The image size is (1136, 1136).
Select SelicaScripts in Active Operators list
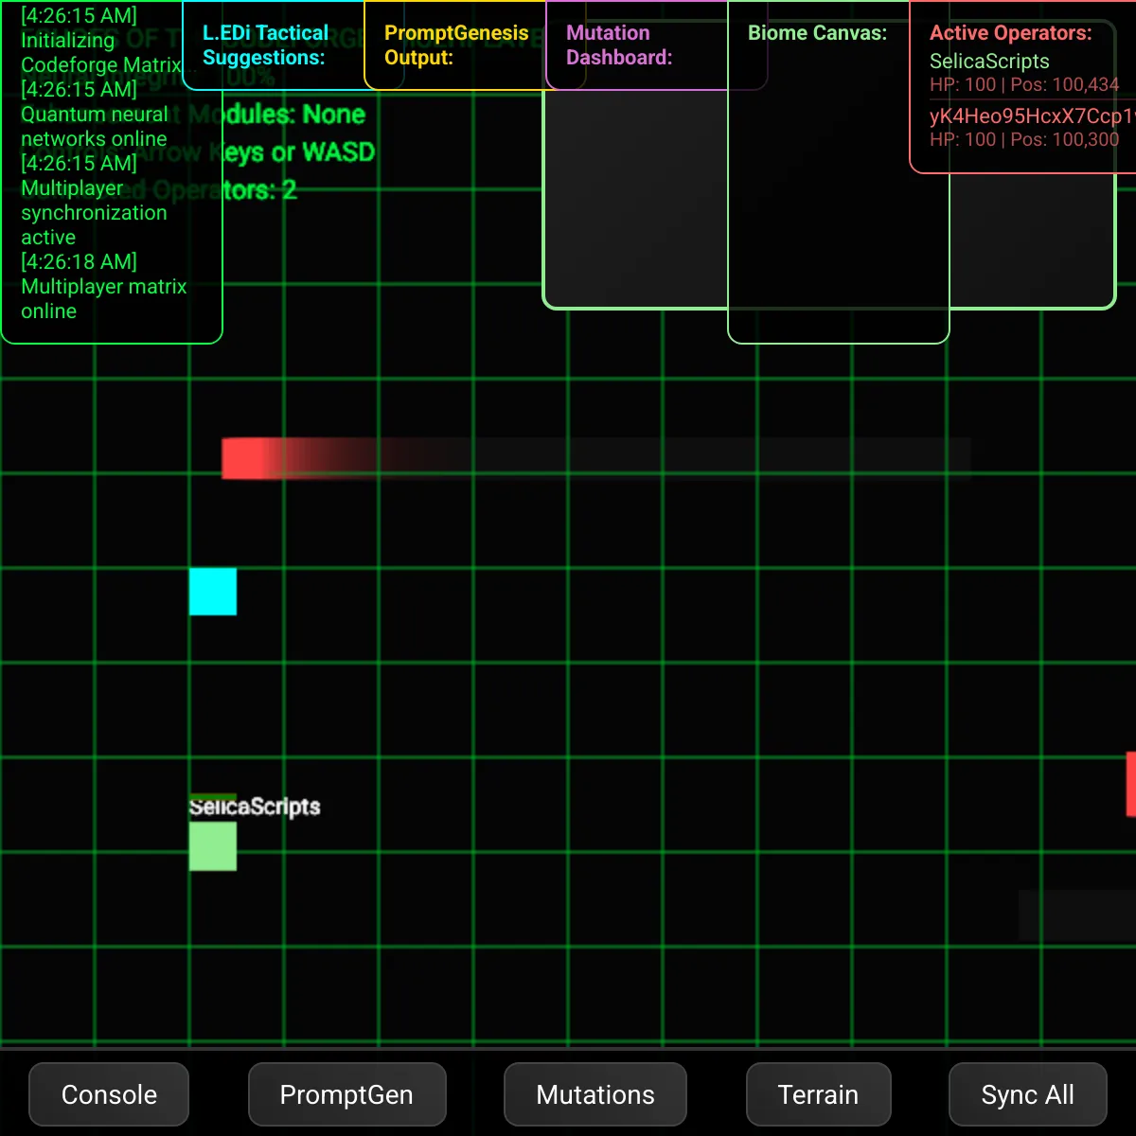tap(989, 62)
